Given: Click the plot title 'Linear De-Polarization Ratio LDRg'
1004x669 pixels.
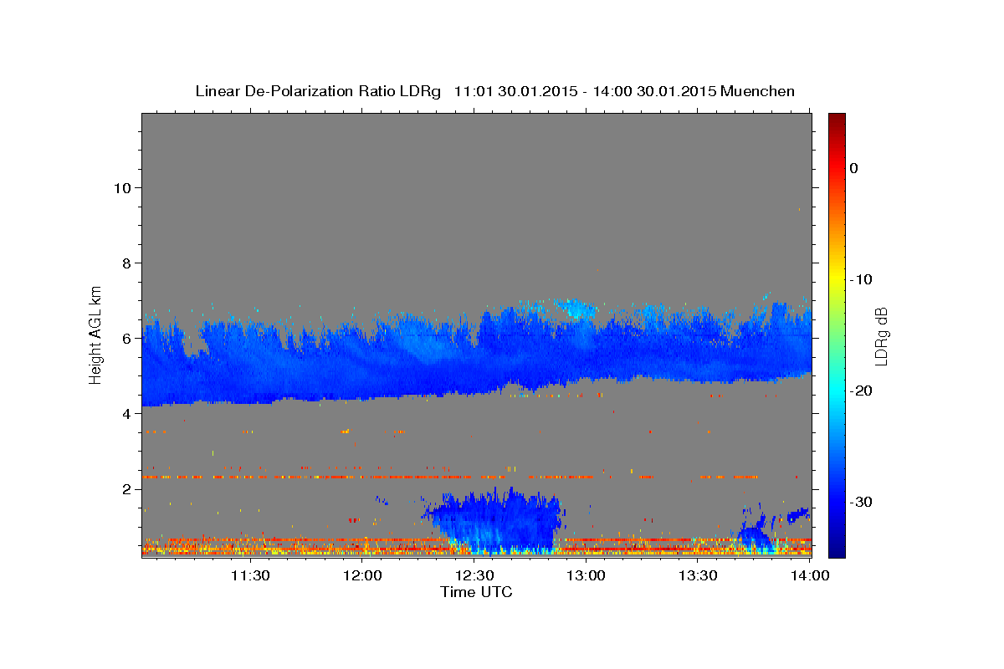Looking at the screenshot, I should point(318,91).
